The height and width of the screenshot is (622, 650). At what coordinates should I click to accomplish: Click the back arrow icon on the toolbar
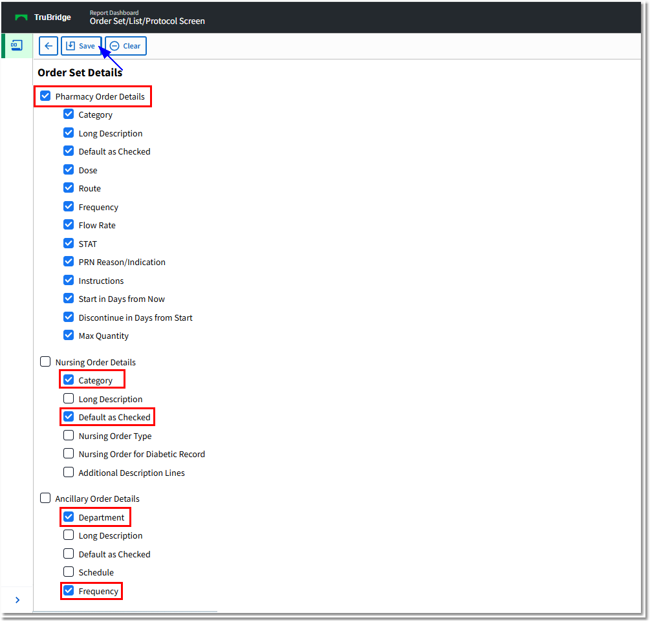click(48, 45)
